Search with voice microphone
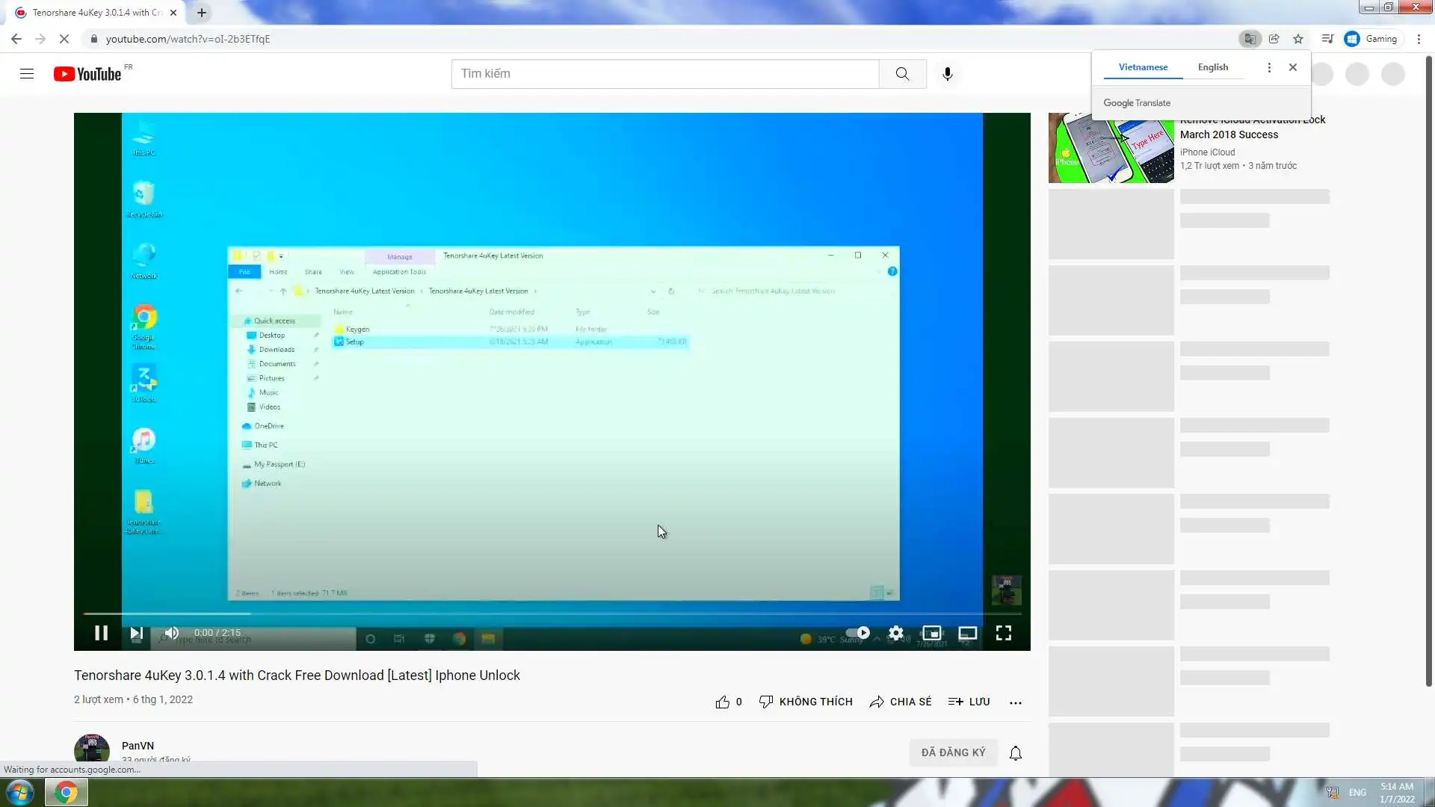Image resolution: width=1435 pixels, height=807 pixels. pos(947,74)
